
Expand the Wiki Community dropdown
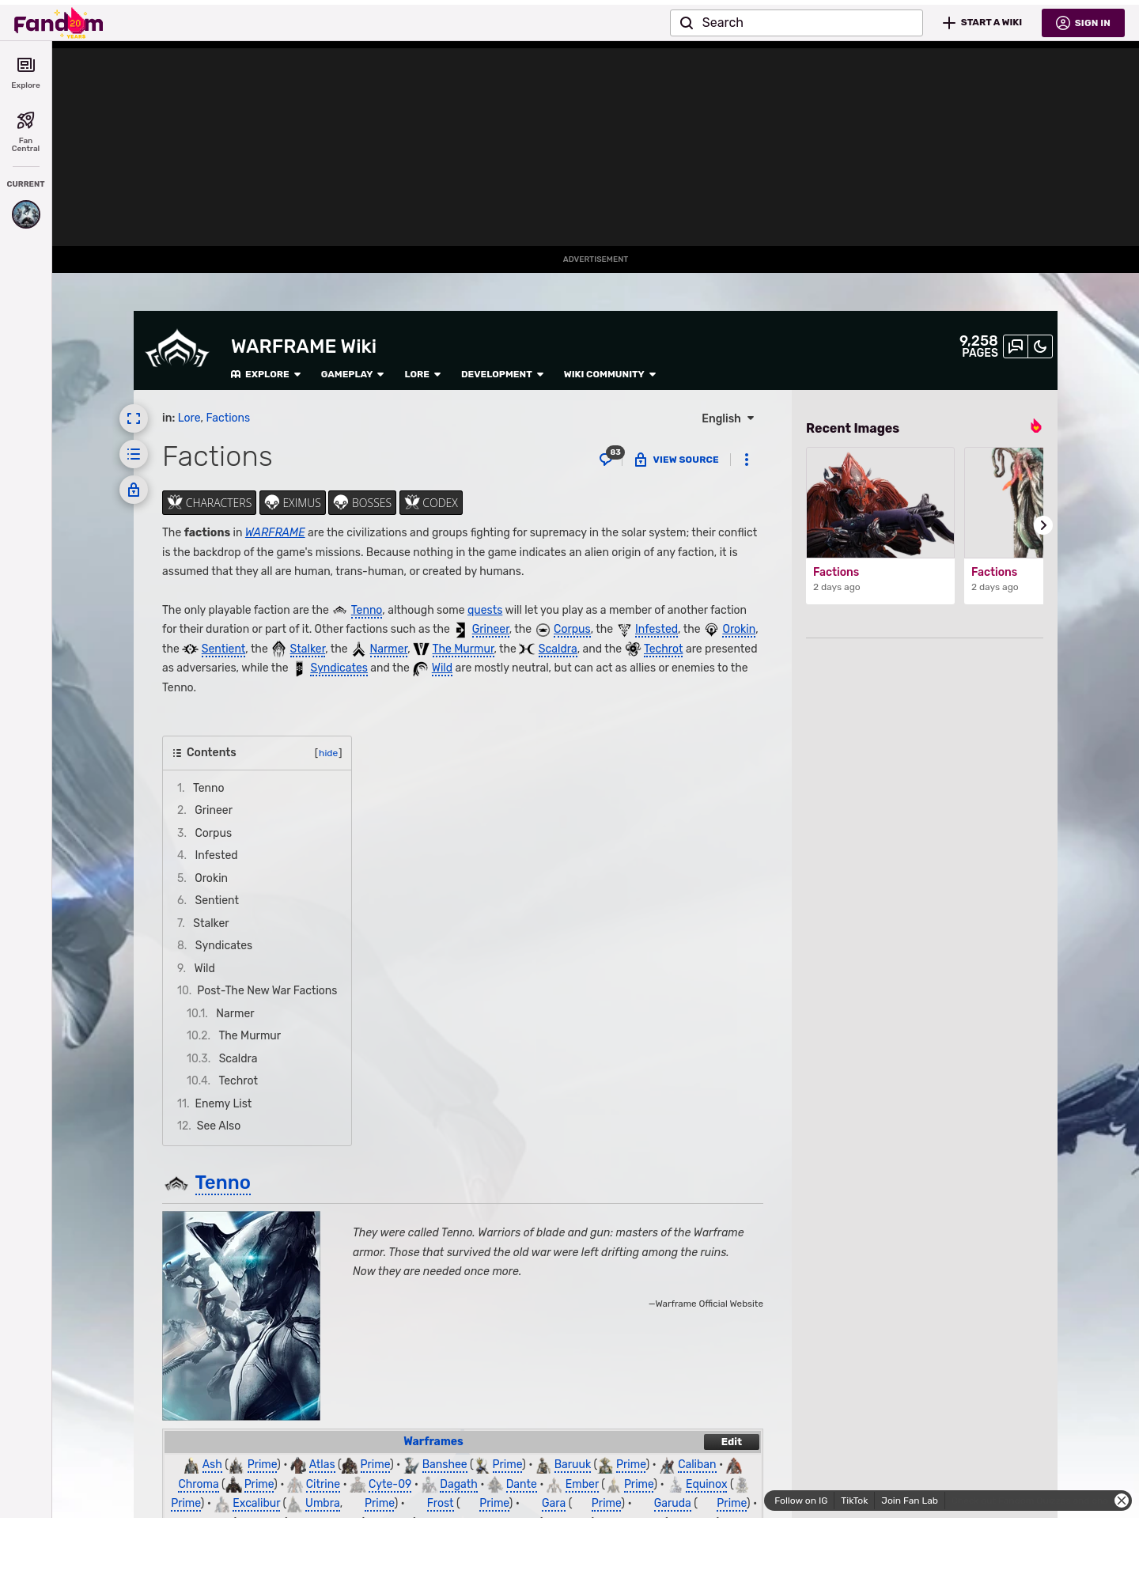pos(609,374)
